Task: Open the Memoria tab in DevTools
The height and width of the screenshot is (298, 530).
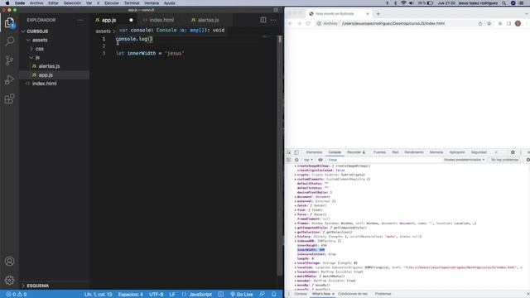Action: point(436,152)
